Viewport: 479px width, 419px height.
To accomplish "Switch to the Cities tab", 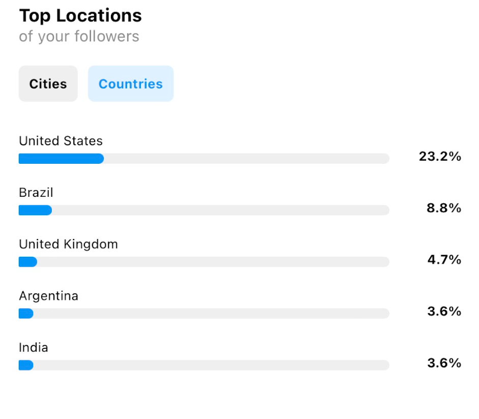I will [48, 84].
